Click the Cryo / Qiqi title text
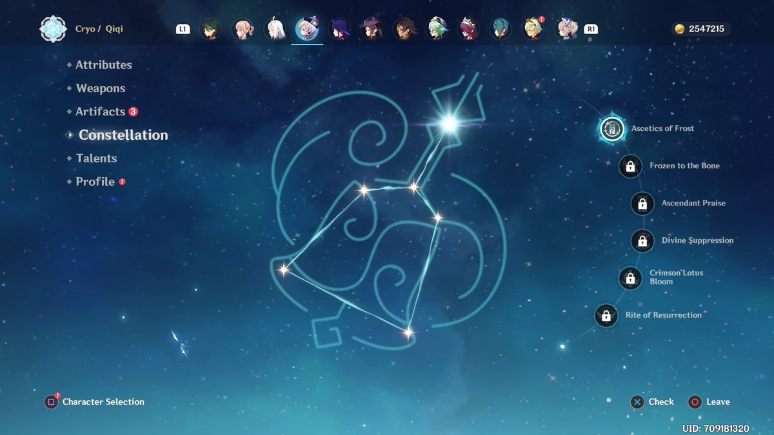Viewport: 774px width, 435px height. 99,29
